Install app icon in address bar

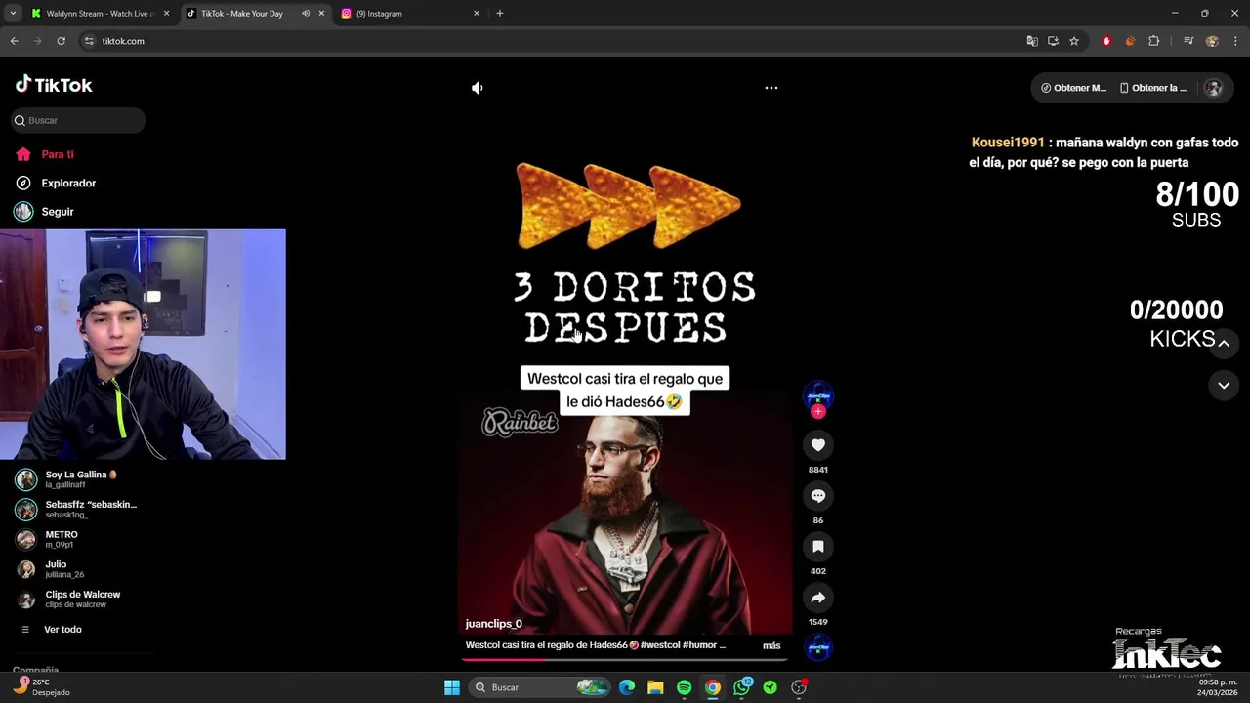coord(1053,41)
